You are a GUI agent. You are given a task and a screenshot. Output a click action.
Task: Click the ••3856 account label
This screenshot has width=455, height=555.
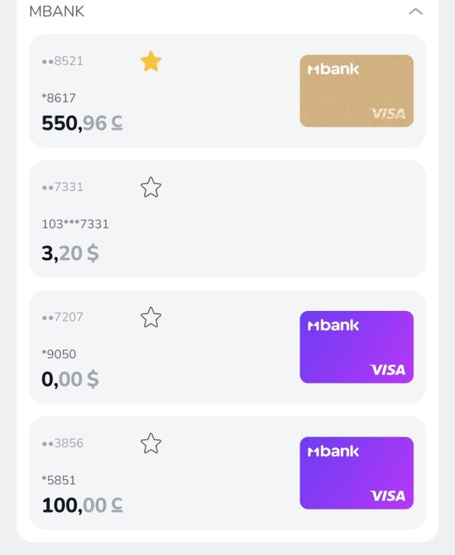tap(62, 444)
